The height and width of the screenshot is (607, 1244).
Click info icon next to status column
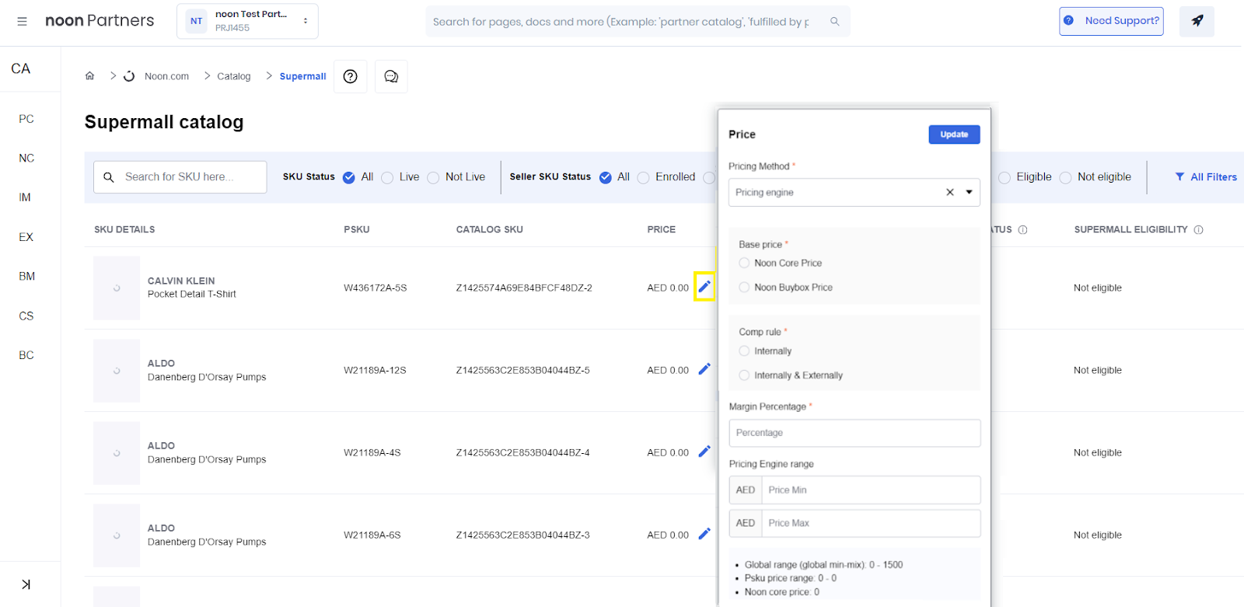point(1022,229)
